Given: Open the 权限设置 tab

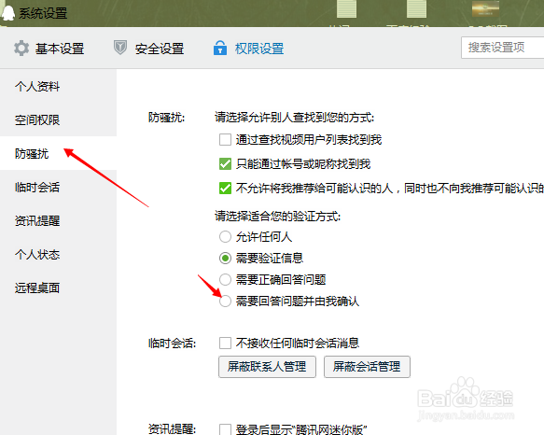Looking at the screenshot, I should point(248,49).
